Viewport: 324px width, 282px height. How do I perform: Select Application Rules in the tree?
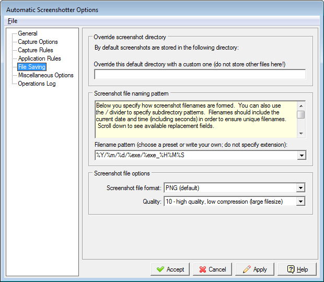(39, 58)
